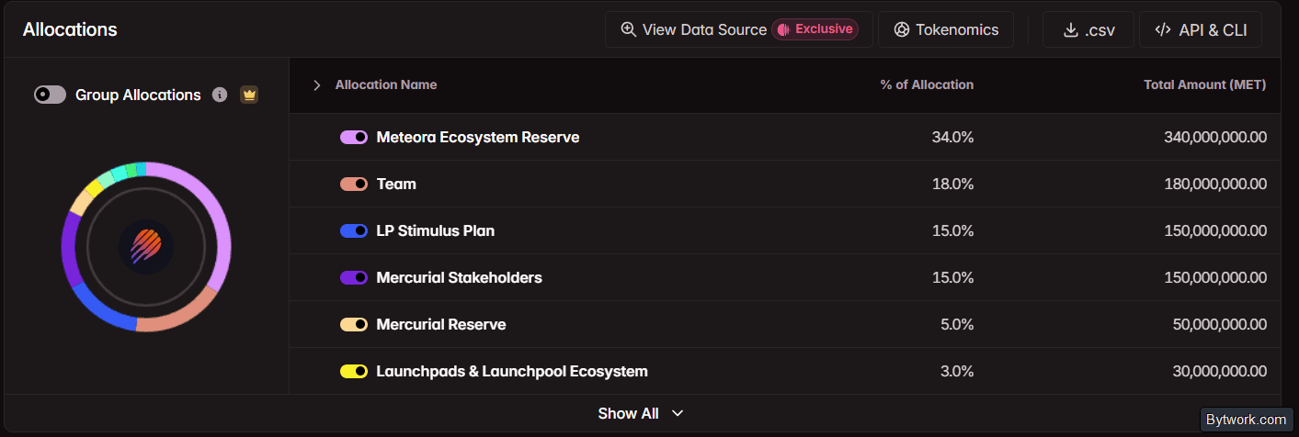Click the 30,000,000.00 total amount

click(1220, 371)
